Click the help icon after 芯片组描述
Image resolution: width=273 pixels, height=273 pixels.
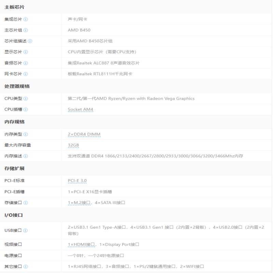[x=30, y=41]
